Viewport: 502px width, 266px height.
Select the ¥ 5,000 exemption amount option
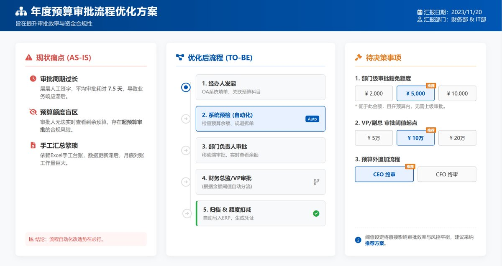(x=415, y=93)
